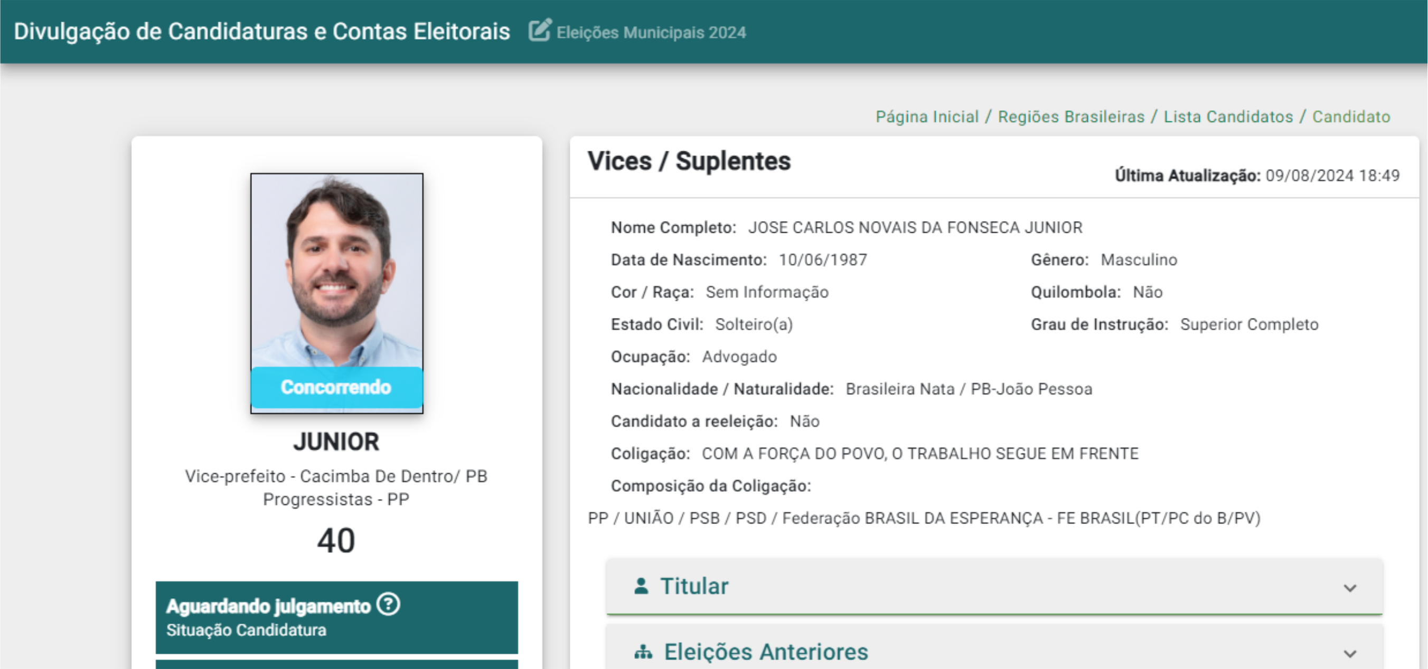Go to Página Inicial breadcrumb link
This screenshot has height=669, width=1428.
[927, 117]
